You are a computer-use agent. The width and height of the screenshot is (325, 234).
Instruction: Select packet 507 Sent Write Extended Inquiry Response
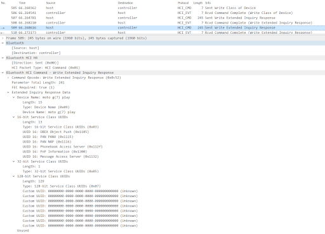tap(162, 18)
